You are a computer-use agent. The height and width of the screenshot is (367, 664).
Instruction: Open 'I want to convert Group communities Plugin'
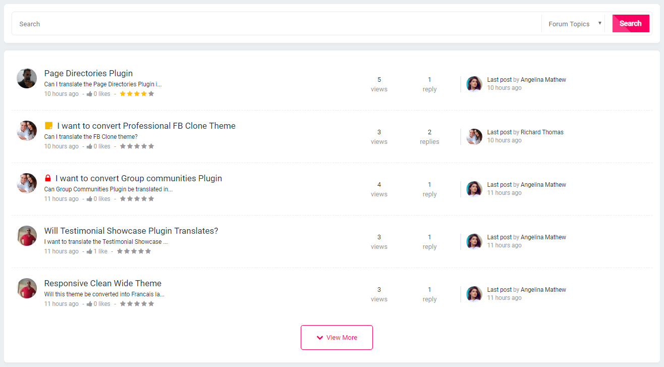(139, 178)
